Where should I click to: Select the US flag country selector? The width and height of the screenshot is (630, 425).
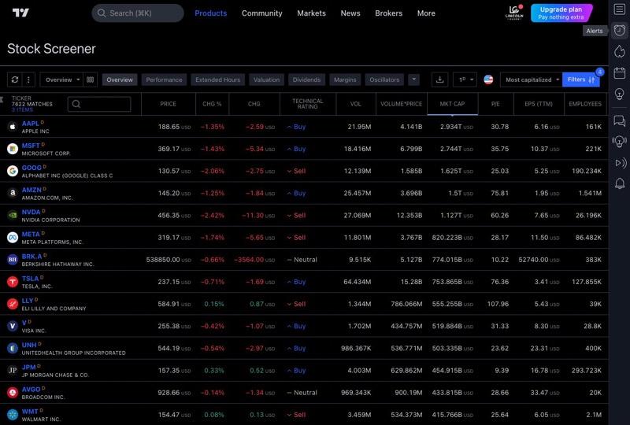pos(488,79)
